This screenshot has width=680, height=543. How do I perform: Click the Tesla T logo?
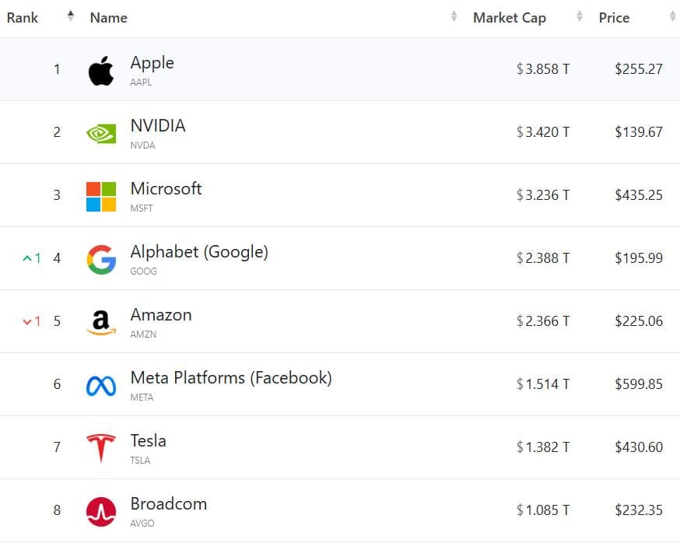click(x=101, y=448)
